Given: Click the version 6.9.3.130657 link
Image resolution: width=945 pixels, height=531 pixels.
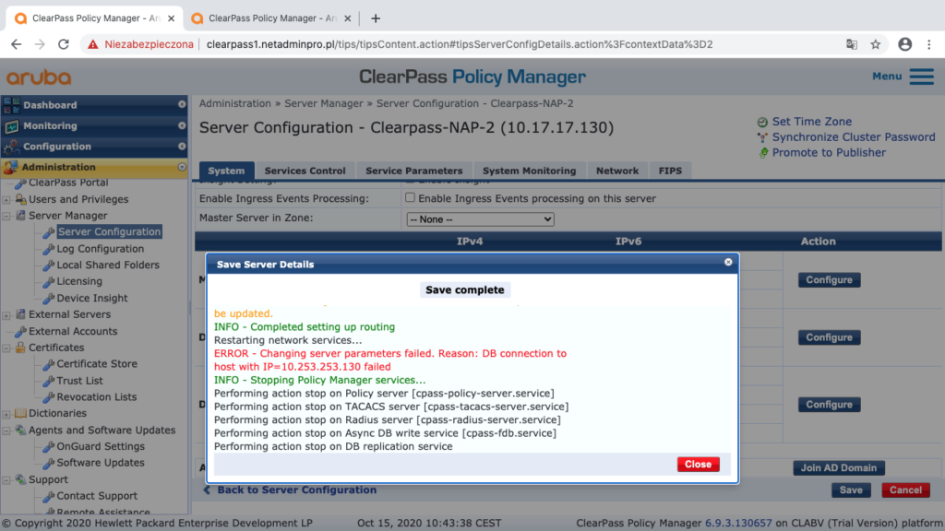Looking at the screenshot, I should pos(738,524).
